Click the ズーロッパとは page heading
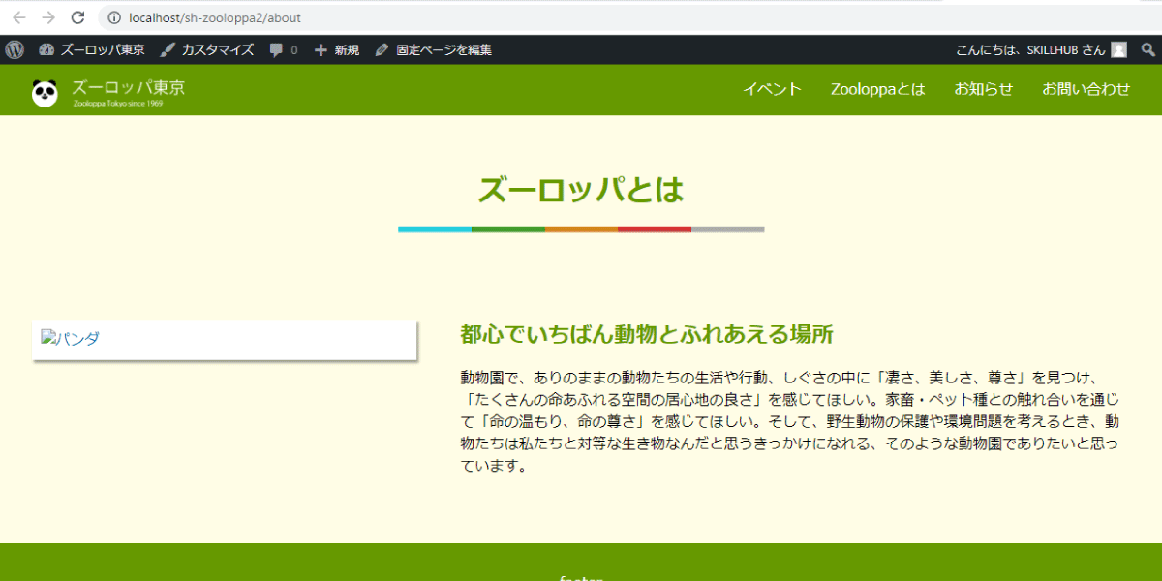1162x581 pixels. pyautogui.click(x=581, y=190)
